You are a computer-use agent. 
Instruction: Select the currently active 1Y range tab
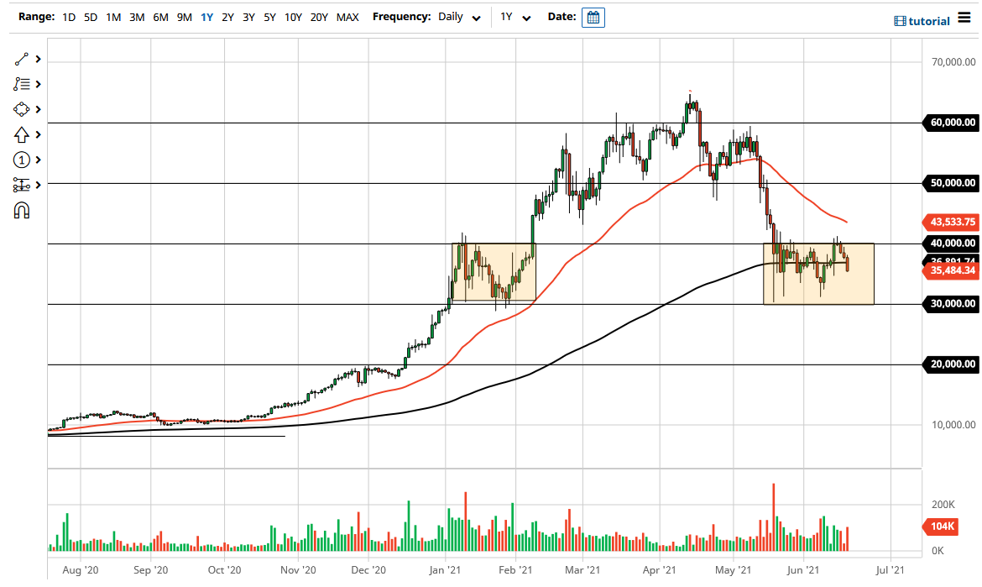coord(206,16)
